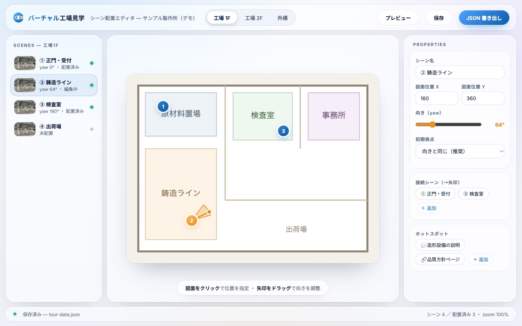522x326 pixels.
Task: Click the 64° yaw value text
Action: tap(500, 125)
